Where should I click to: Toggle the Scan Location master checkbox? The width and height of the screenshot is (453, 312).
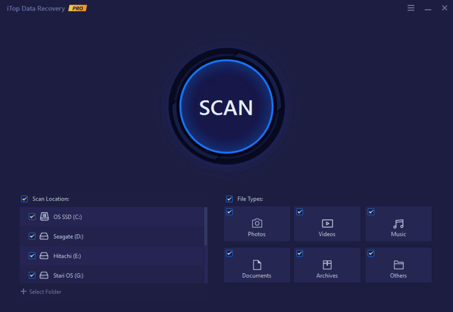click(x=24, y=199)
